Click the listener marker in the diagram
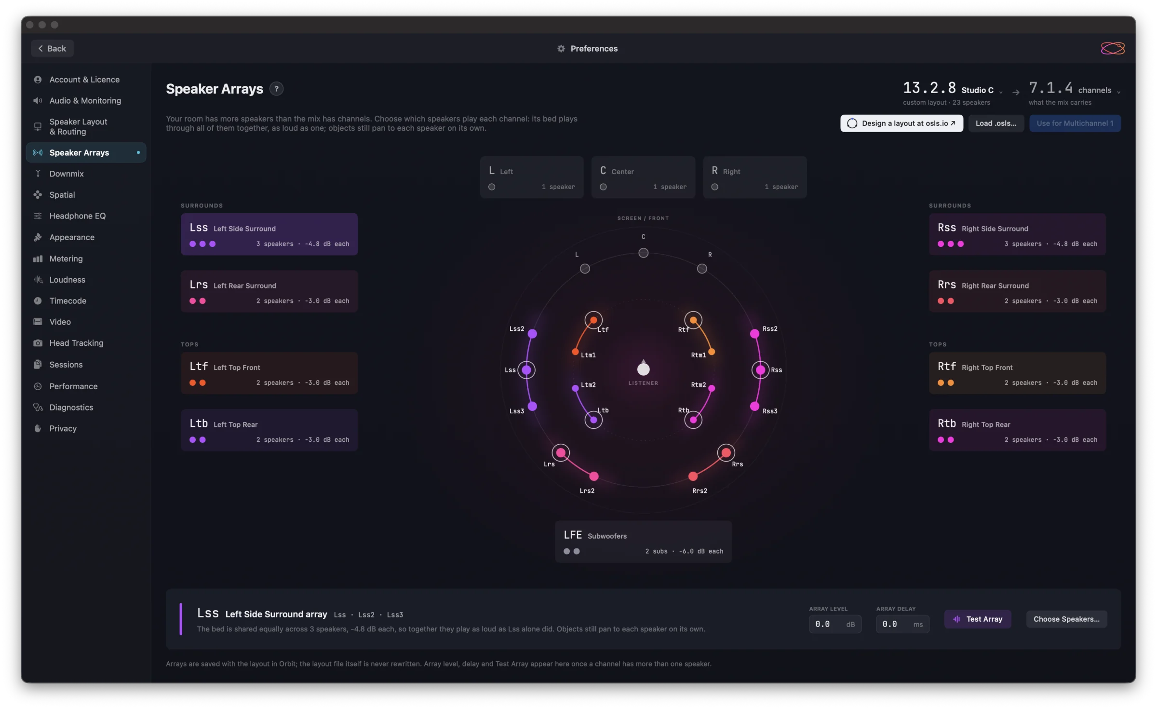 coord(643,368)
